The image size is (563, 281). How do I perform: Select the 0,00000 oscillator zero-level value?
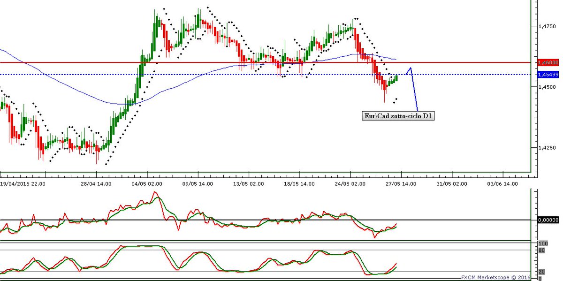pyautogui.click(x=548, y=219)
